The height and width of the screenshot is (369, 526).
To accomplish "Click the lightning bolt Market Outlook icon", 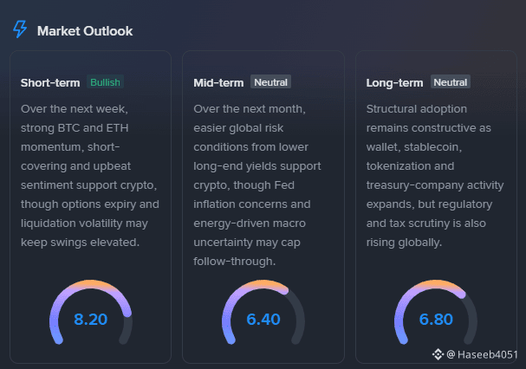I will (x=20, y=29).
